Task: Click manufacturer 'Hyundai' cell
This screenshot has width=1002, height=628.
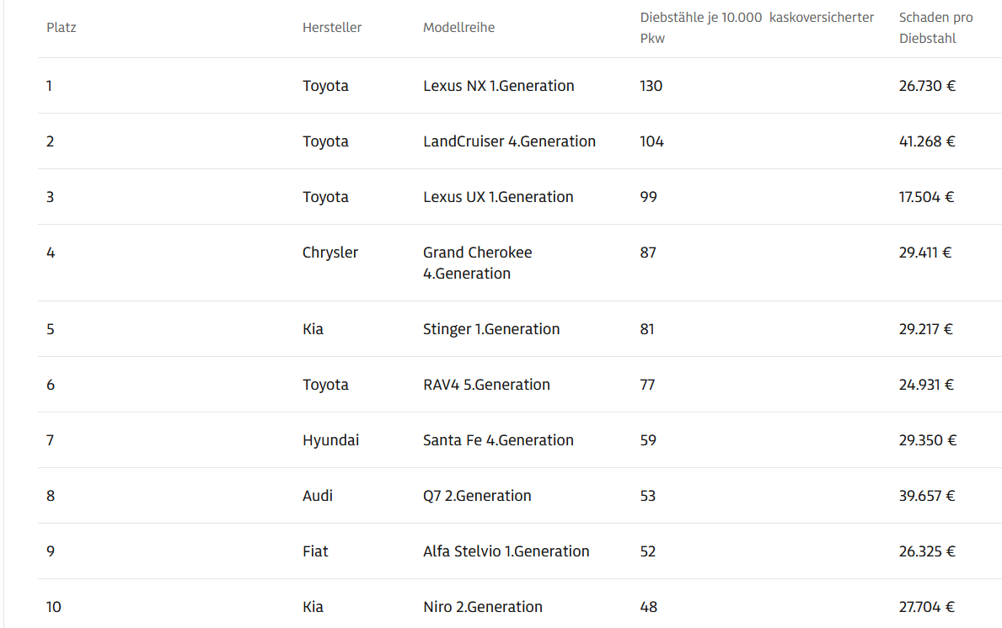Action: coord(330,439)
